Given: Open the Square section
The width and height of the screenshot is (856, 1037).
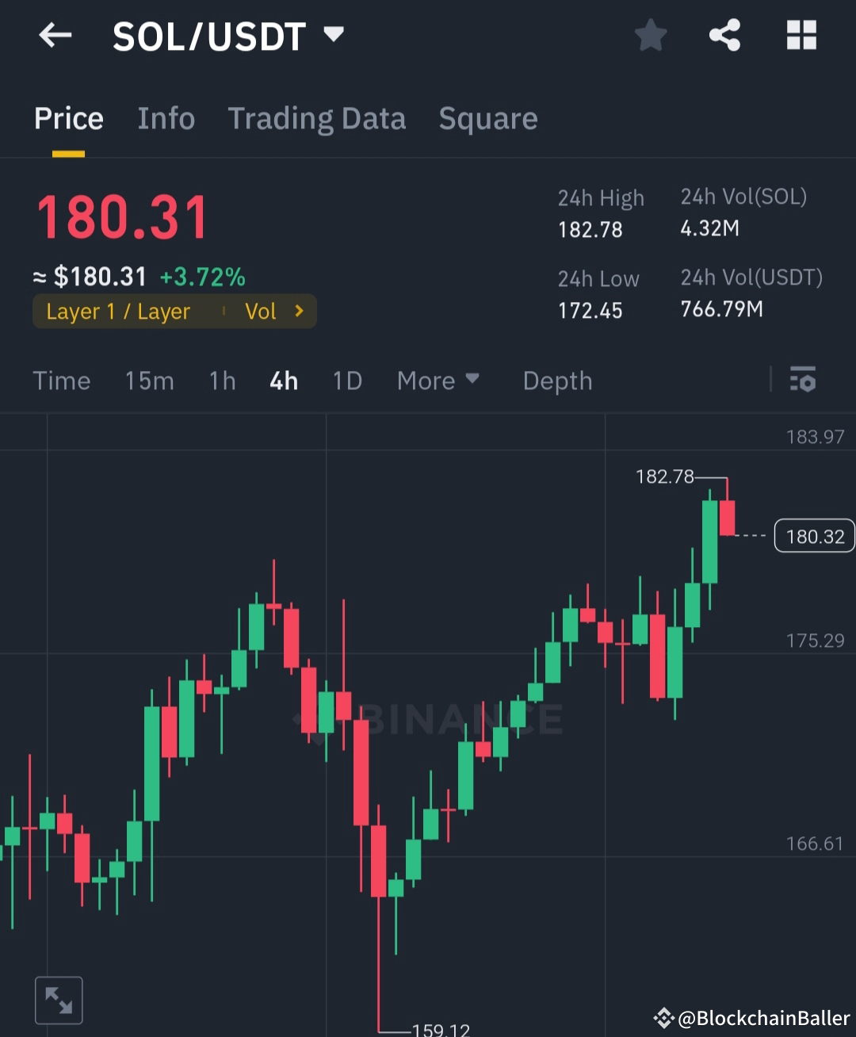Looking at the screenshot, I should (488, 118).
